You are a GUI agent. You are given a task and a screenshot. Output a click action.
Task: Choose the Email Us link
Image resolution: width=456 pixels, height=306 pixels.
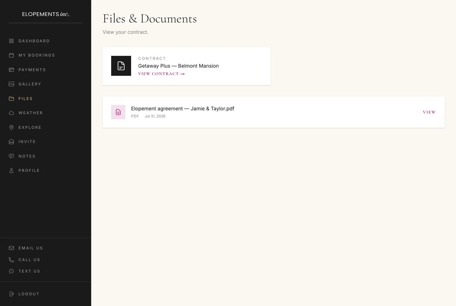point(30,248)
